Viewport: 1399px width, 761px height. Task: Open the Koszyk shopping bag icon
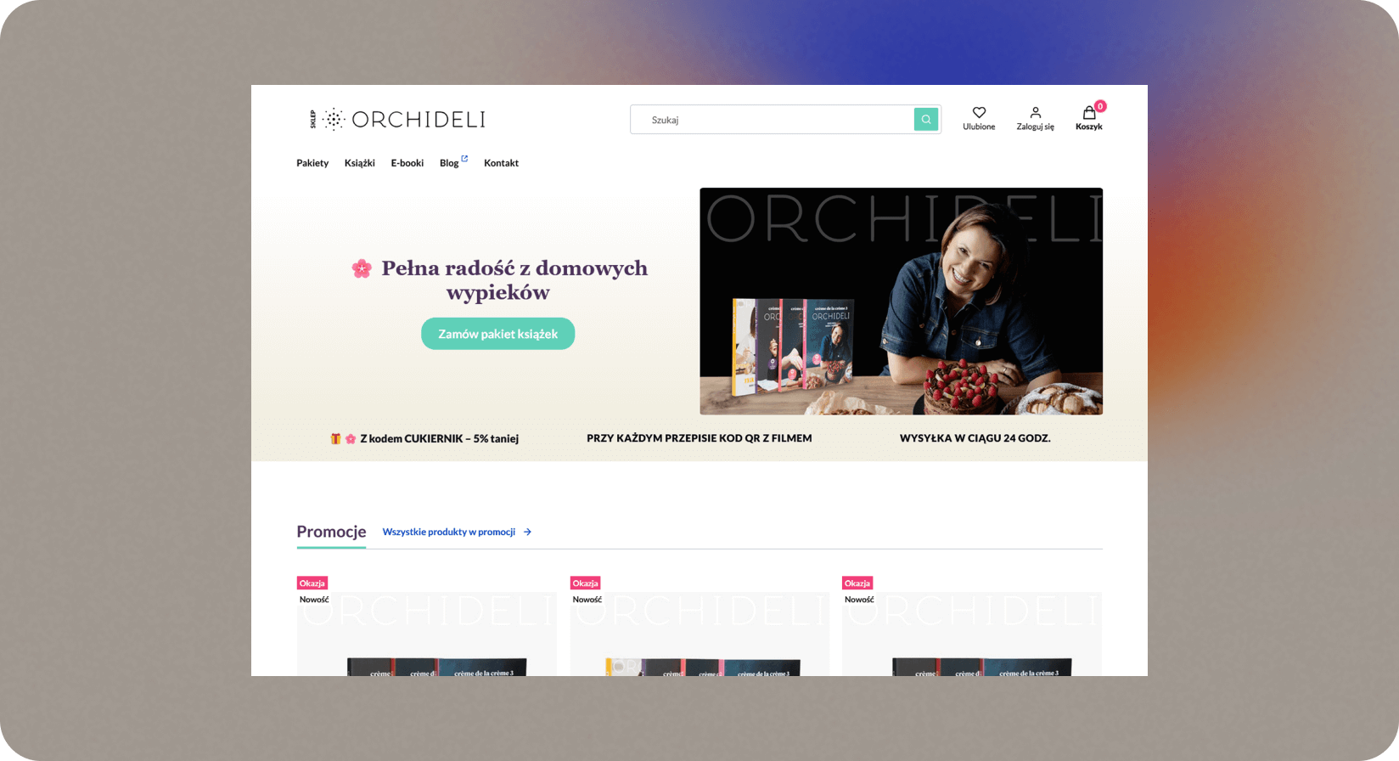1089,112
